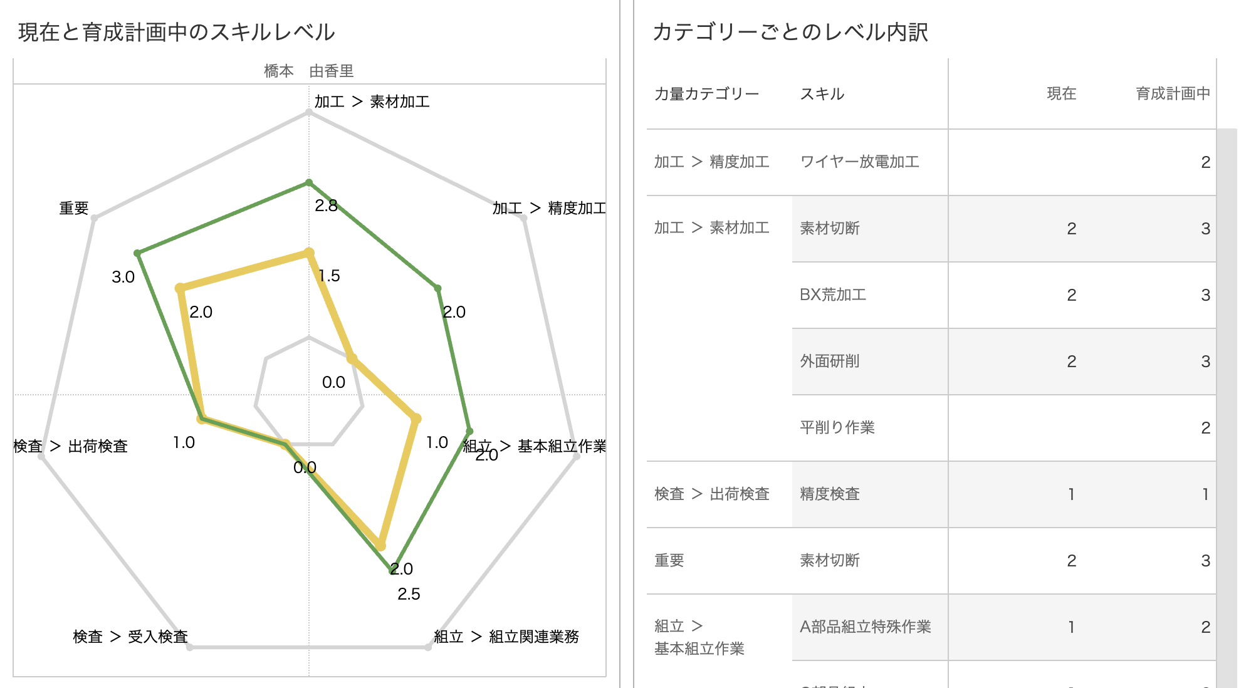Click the 検査 > 受入検査 radar axis label
Screen dimensions: 1251x688
click(130, 637)
